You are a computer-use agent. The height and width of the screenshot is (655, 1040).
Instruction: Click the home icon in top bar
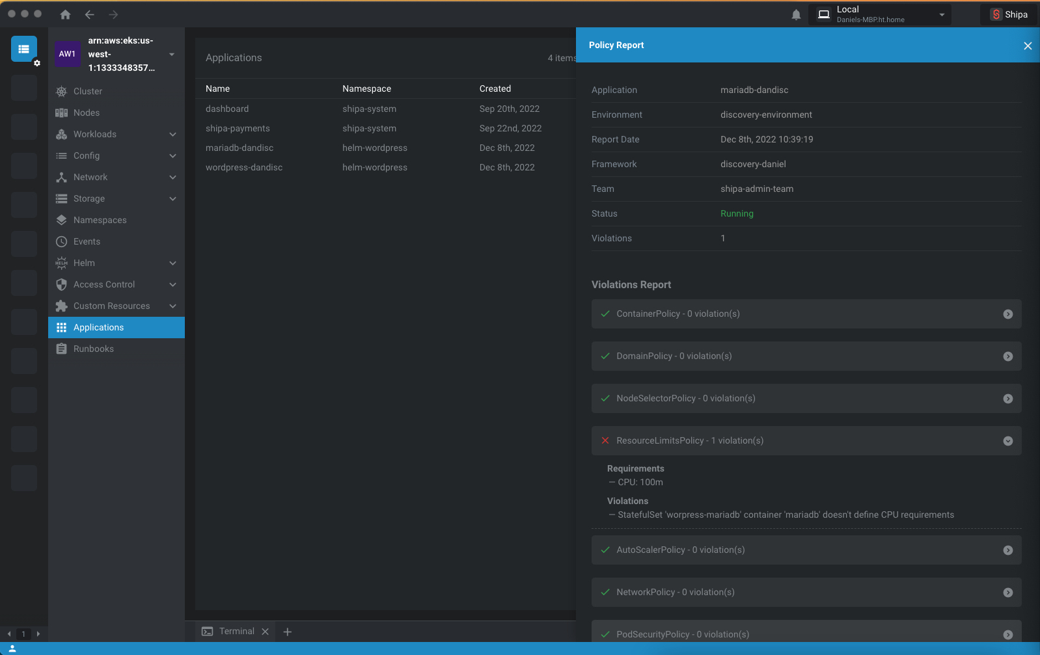(65, 14)
